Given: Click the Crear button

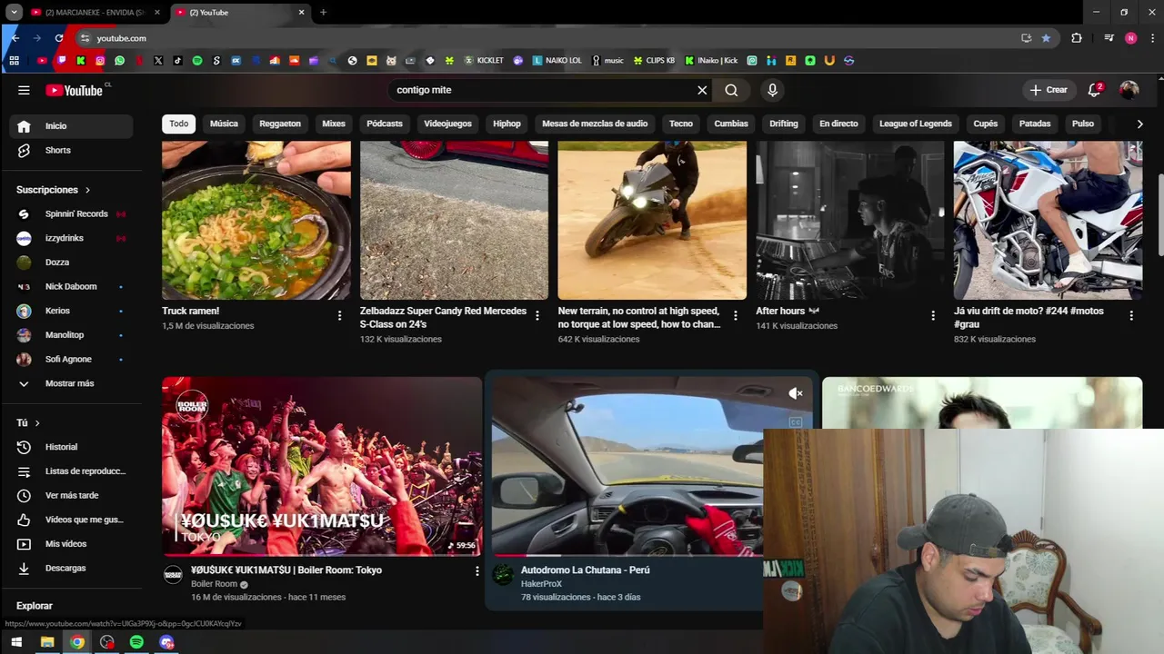Looking at the screenshot, I should click(x=1049, y=90).
